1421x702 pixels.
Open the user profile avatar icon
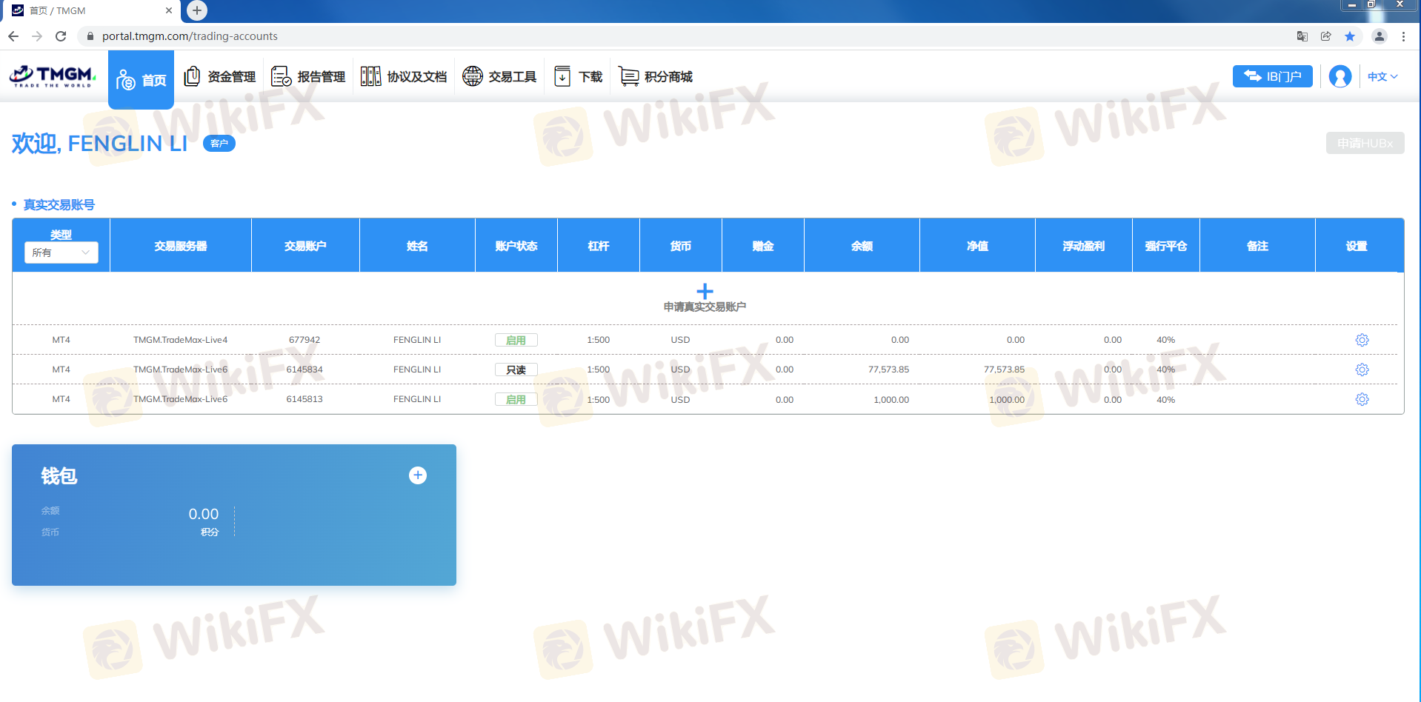point(1340,76)
